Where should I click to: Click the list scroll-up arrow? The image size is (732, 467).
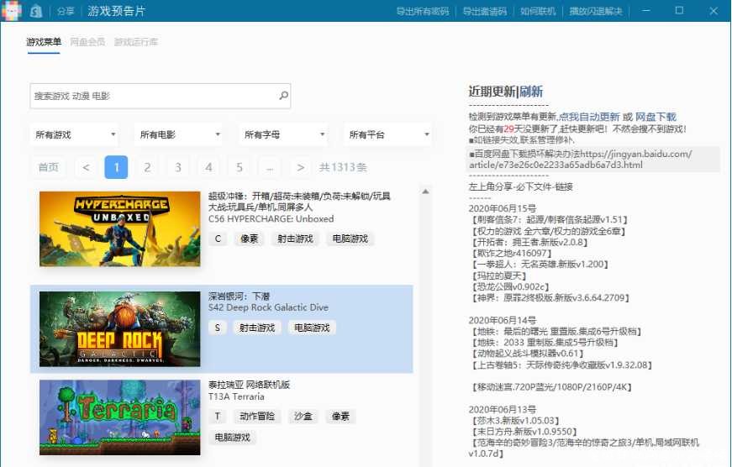point(425,192)
